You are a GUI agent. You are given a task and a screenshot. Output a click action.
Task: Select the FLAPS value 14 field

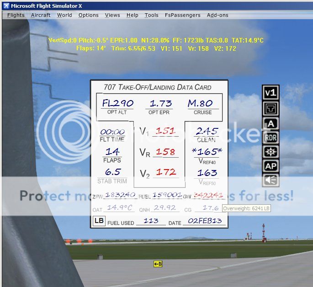(112, 151)
